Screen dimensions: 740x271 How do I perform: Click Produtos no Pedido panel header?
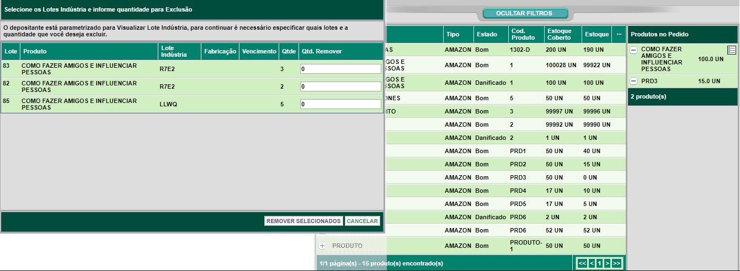(x=683, y=34)
